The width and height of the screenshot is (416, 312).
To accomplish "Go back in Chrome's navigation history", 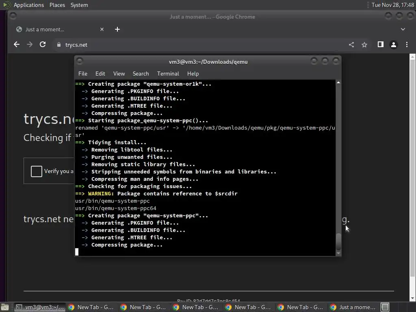I will click(x=16, y=45).
